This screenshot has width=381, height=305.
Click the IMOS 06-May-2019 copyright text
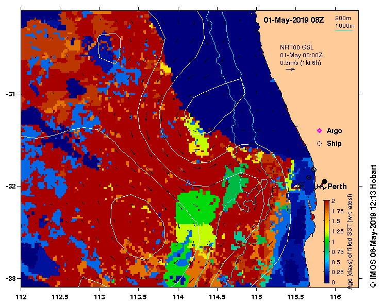pyautogui.click(x=373, y=226)
